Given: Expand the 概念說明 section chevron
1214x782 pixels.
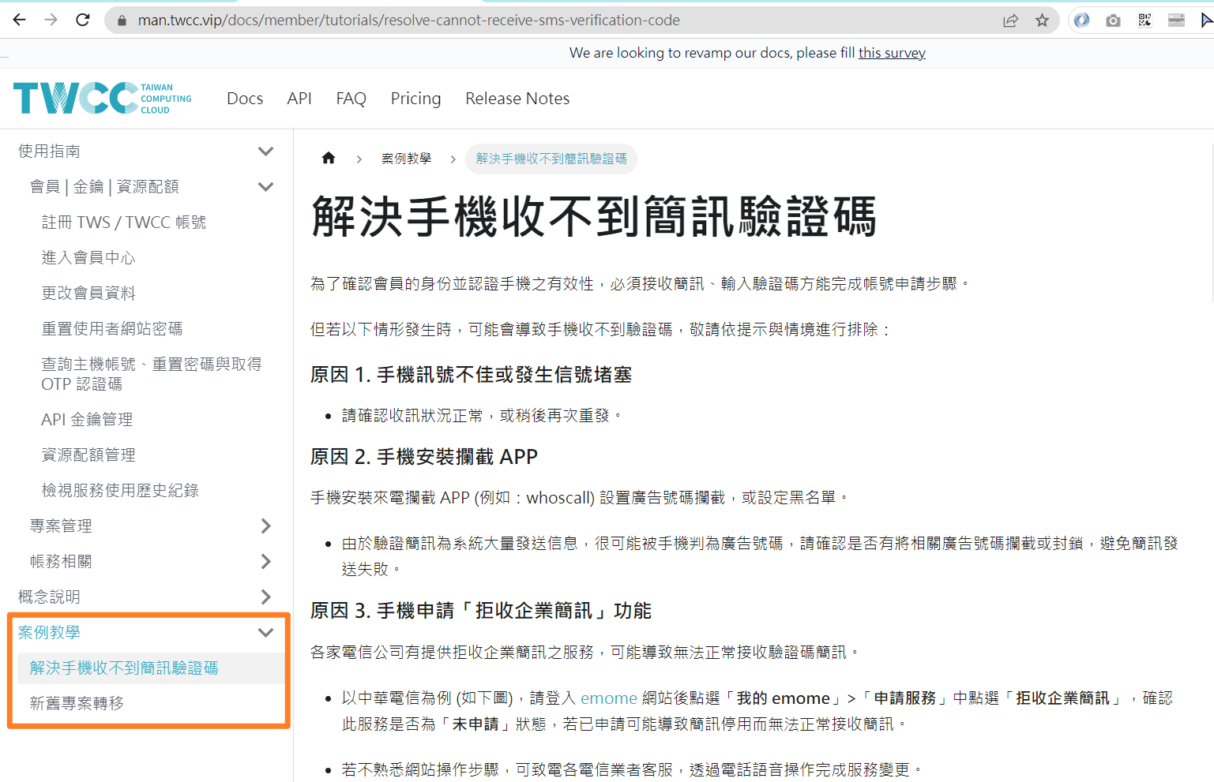Looking at the screenshot, I should pos(266,597).
